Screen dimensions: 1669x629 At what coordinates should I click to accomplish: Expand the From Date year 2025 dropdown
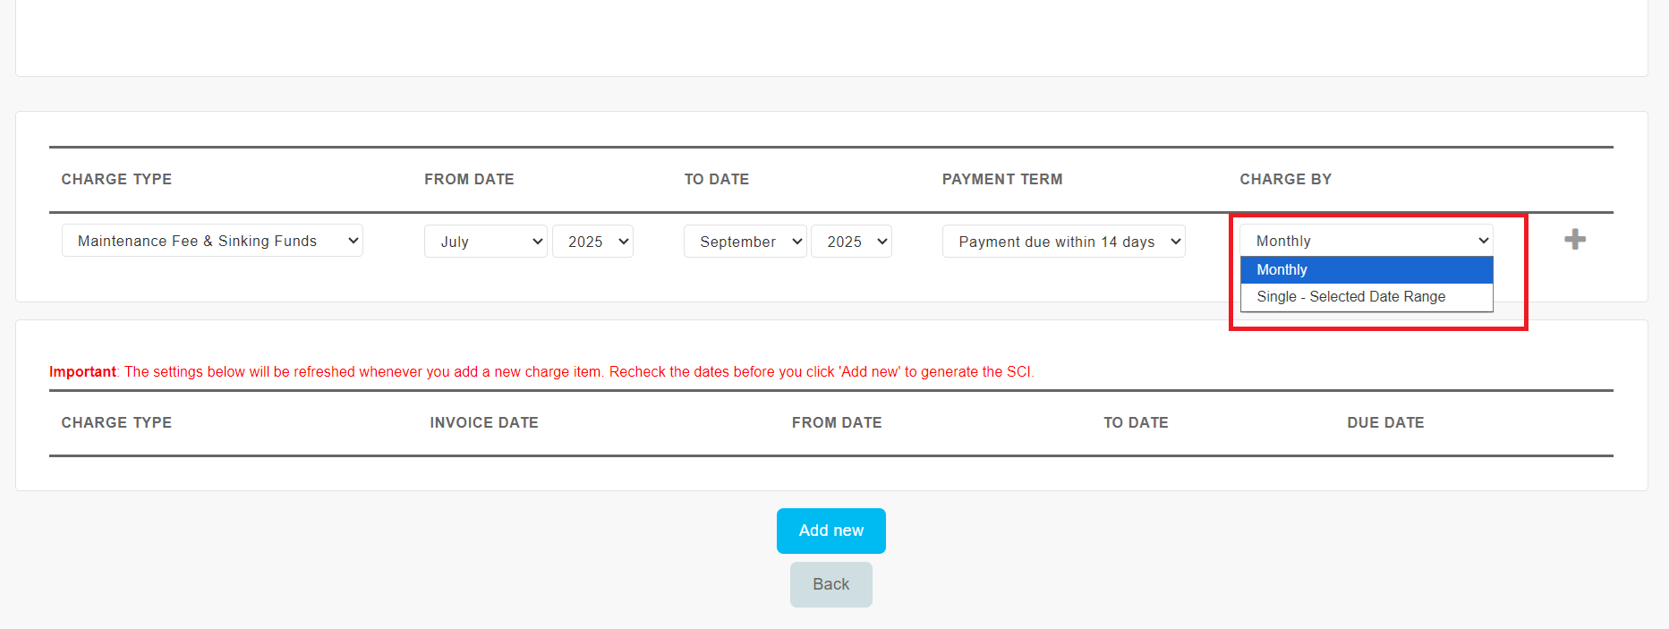pos(592,242)
